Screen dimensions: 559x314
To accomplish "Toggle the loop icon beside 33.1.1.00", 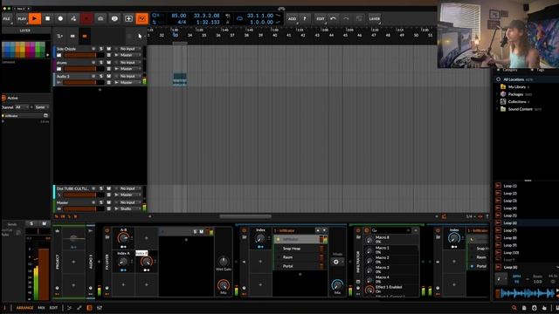I will (x=239, y=18).
